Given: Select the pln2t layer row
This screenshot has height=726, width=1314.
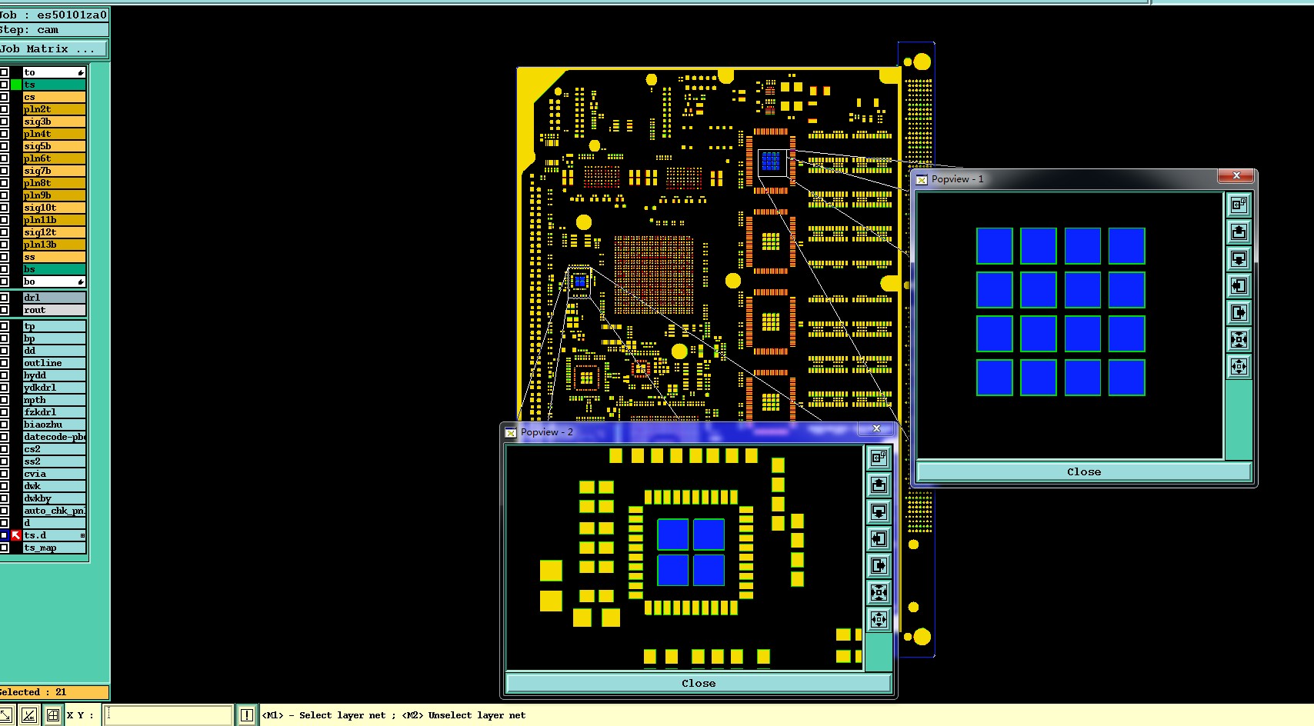Looking at the screenshot, I should 54,109.
